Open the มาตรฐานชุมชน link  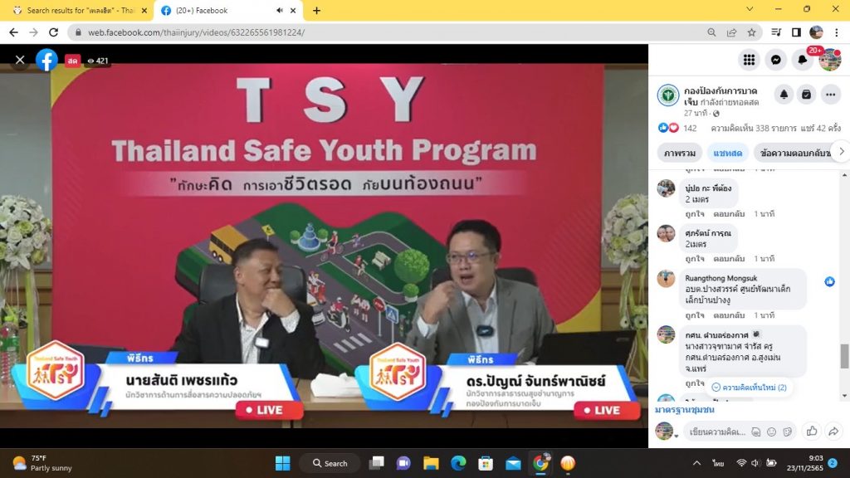pyautogui.click(x=684, y=410)
